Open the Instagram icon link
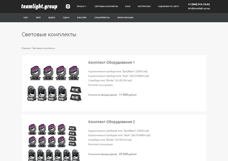 pos(68,7)
